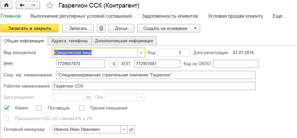Add to favorites with star icon

tap(49, 6)
